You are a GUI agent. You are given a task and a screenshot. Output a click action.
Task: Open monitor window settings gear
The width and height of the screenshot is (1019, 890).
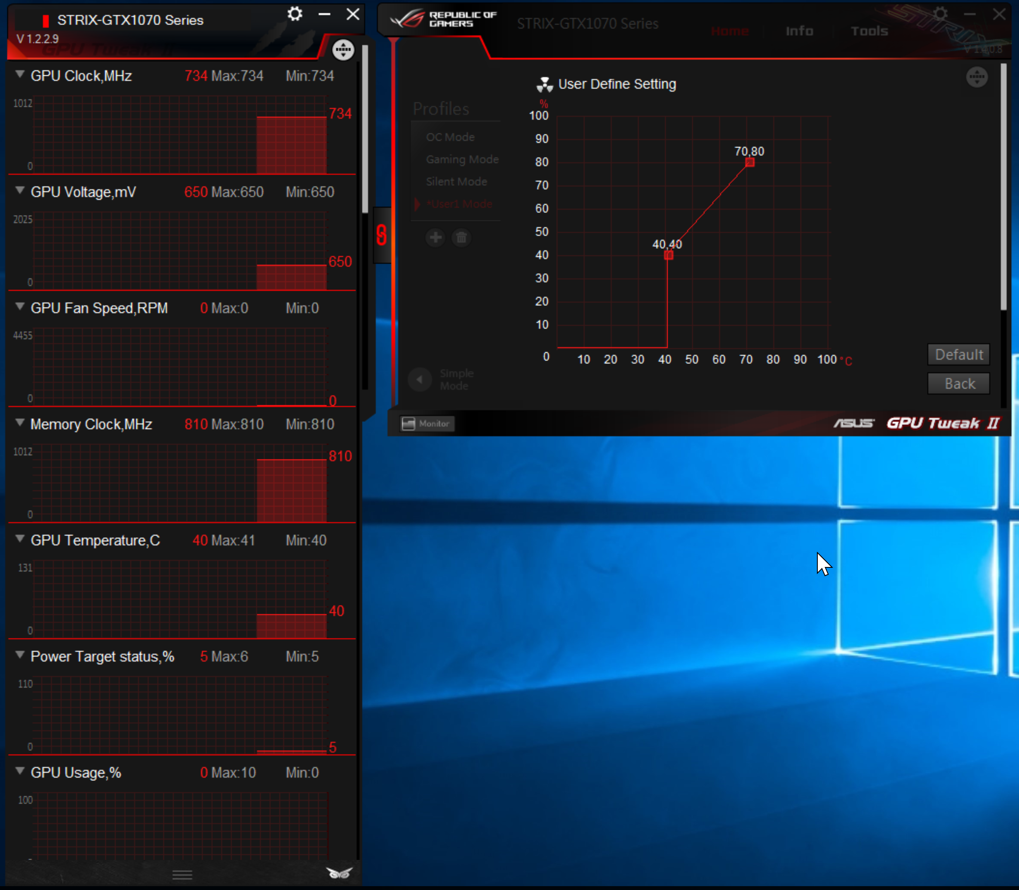(295, 14)
